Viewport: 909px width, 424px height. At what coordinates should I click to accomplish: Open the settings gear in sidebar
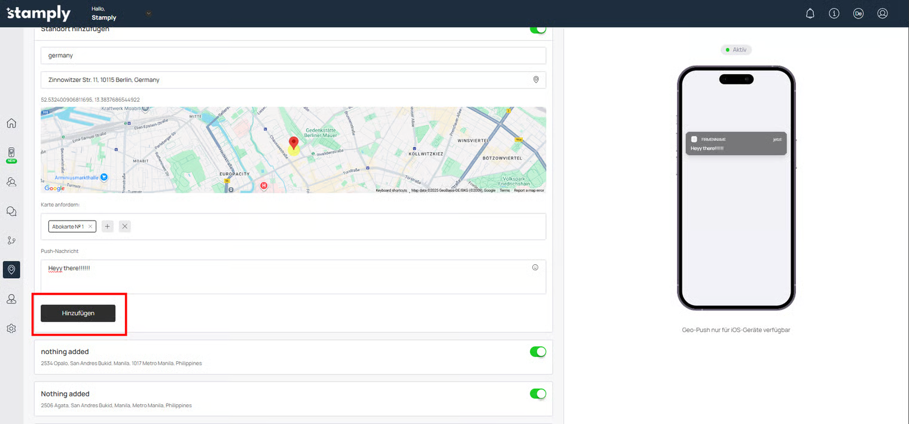(11, 328)
